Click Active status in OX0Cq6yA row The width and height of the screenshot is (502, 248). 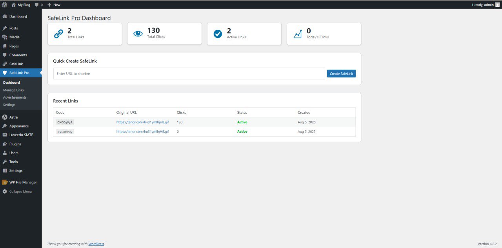coord(242,122)
